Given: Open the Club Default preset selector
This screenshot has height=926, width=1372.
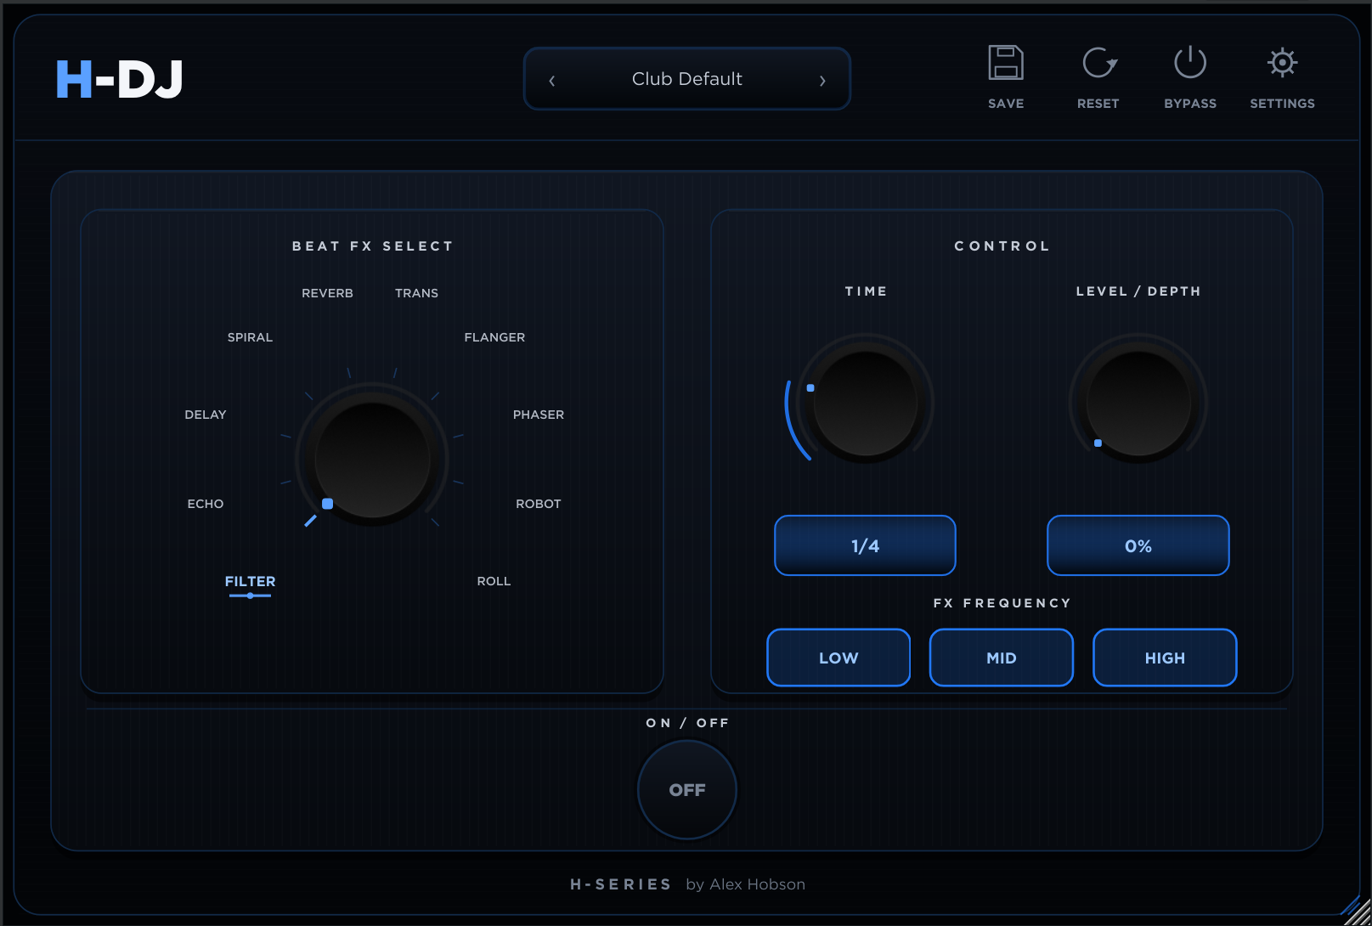Looking at the screenshot, I should point(687,79).
